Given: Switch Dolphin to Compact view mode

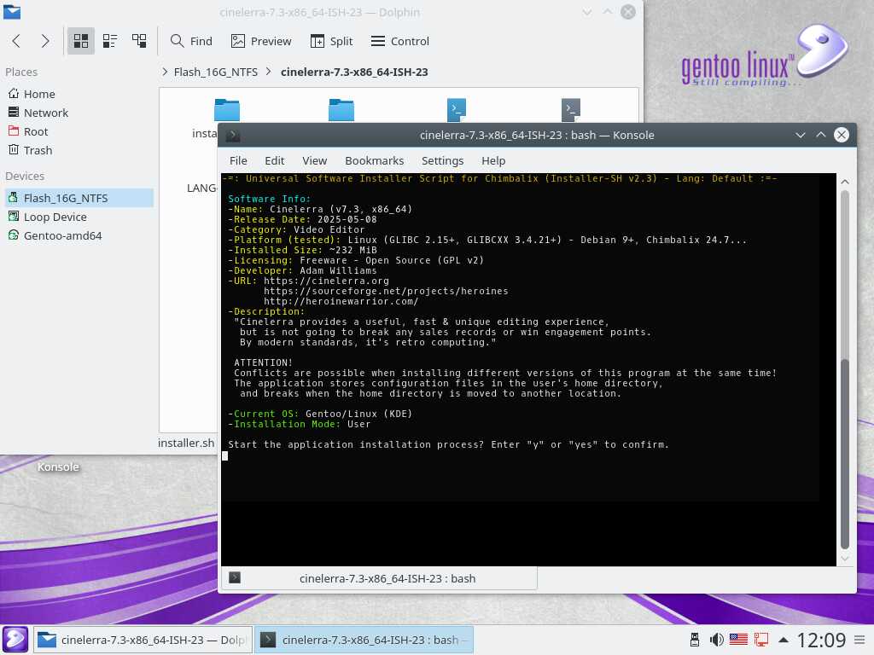Looking at the screenshot, I should click(110, 41).
